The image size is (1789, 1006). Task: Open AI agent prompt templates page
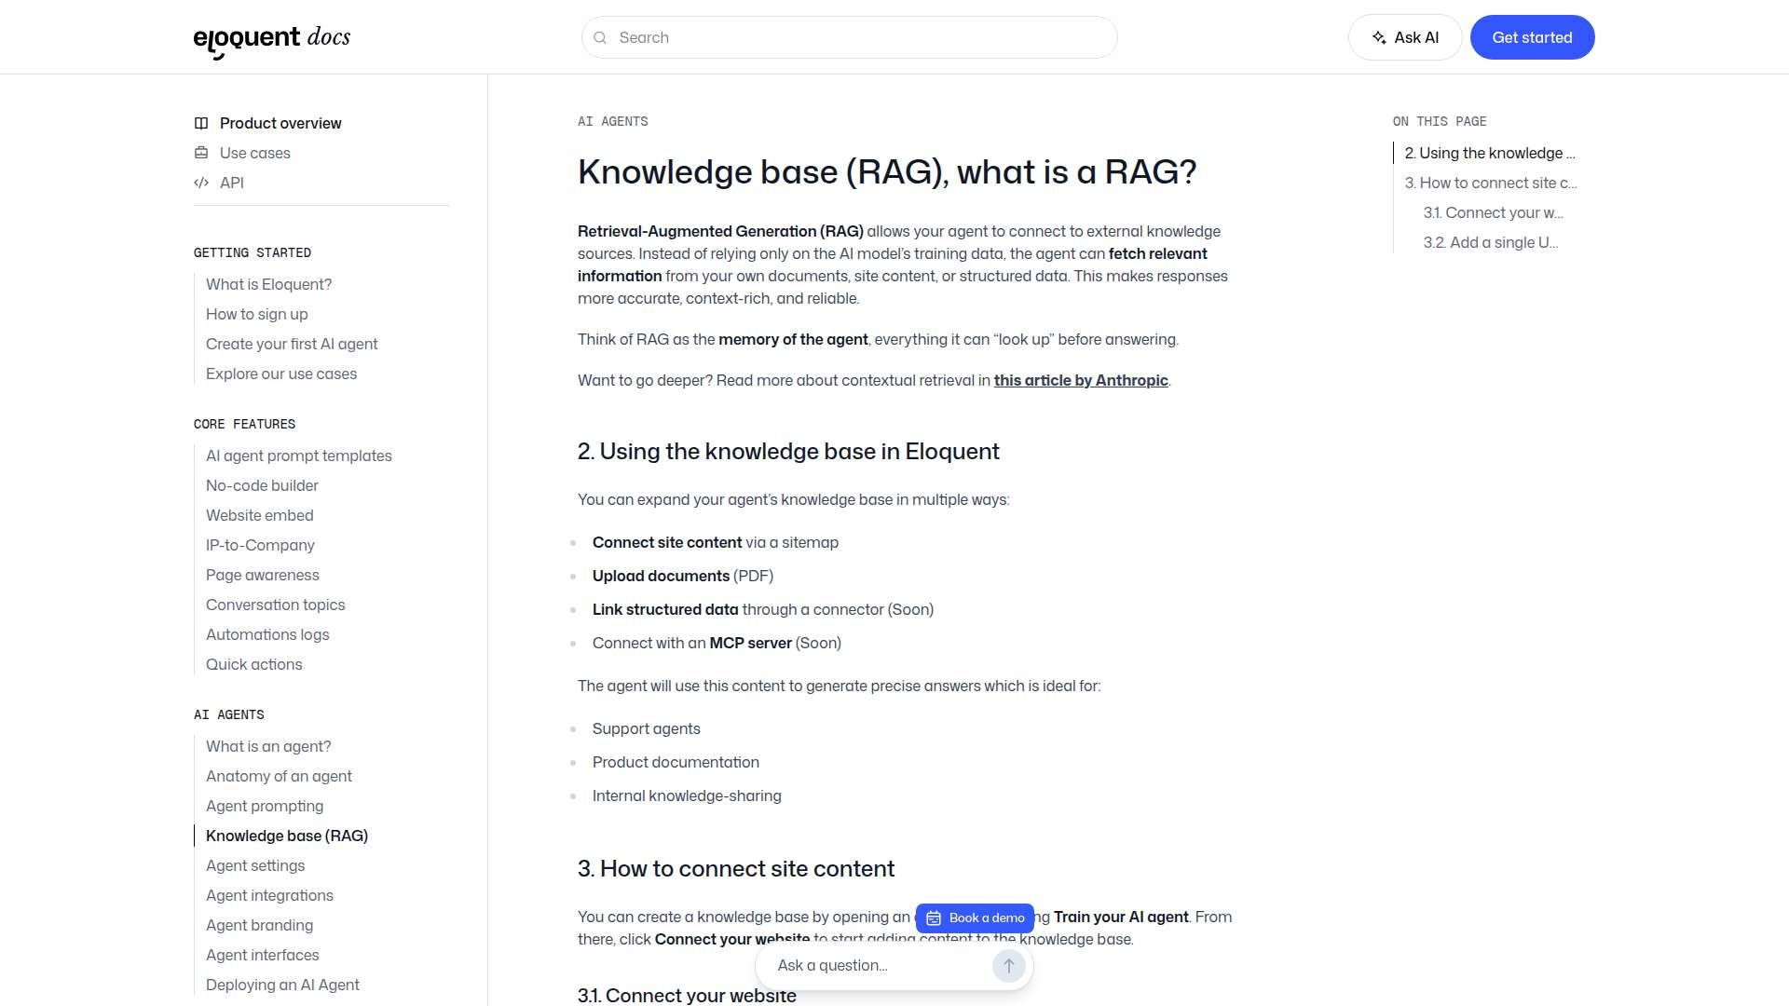(x=299, y=455)
